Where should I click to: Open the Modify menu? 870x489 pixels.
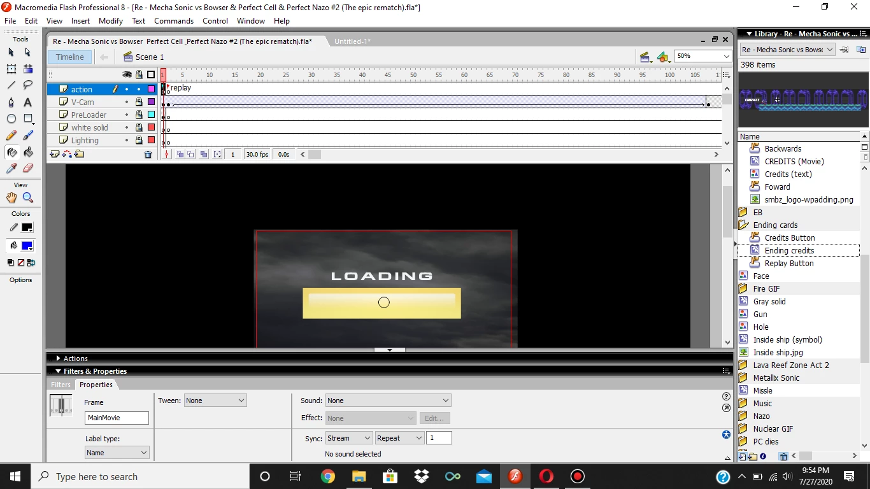[111, 21]
